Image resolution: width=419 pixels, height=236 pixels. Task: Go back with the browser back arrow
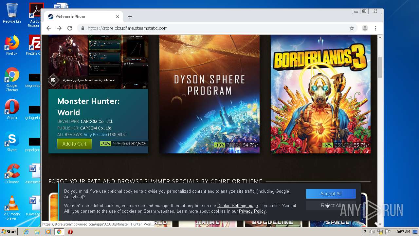pos(49,28)
